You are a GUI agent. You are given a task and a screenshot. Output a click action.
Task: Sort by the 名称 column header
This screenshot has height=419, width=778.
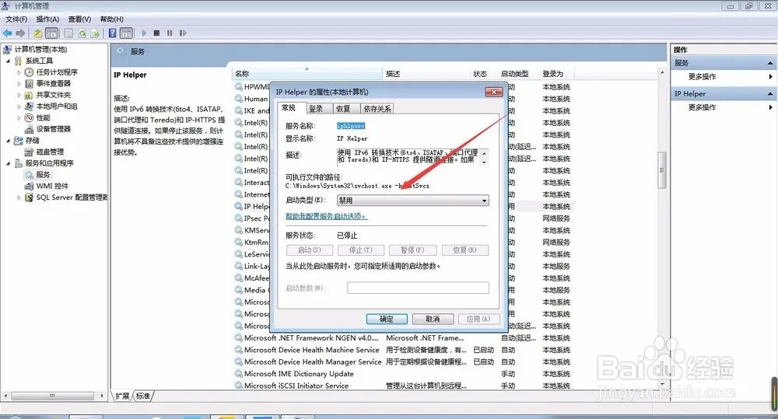307,73
